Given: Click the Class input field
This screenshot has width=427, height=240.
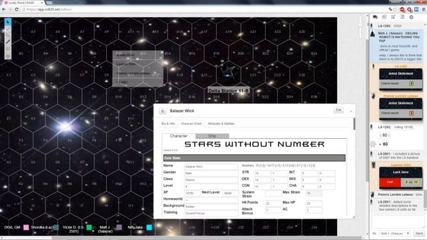Looking at the screenshot, I should click(211, 180).
